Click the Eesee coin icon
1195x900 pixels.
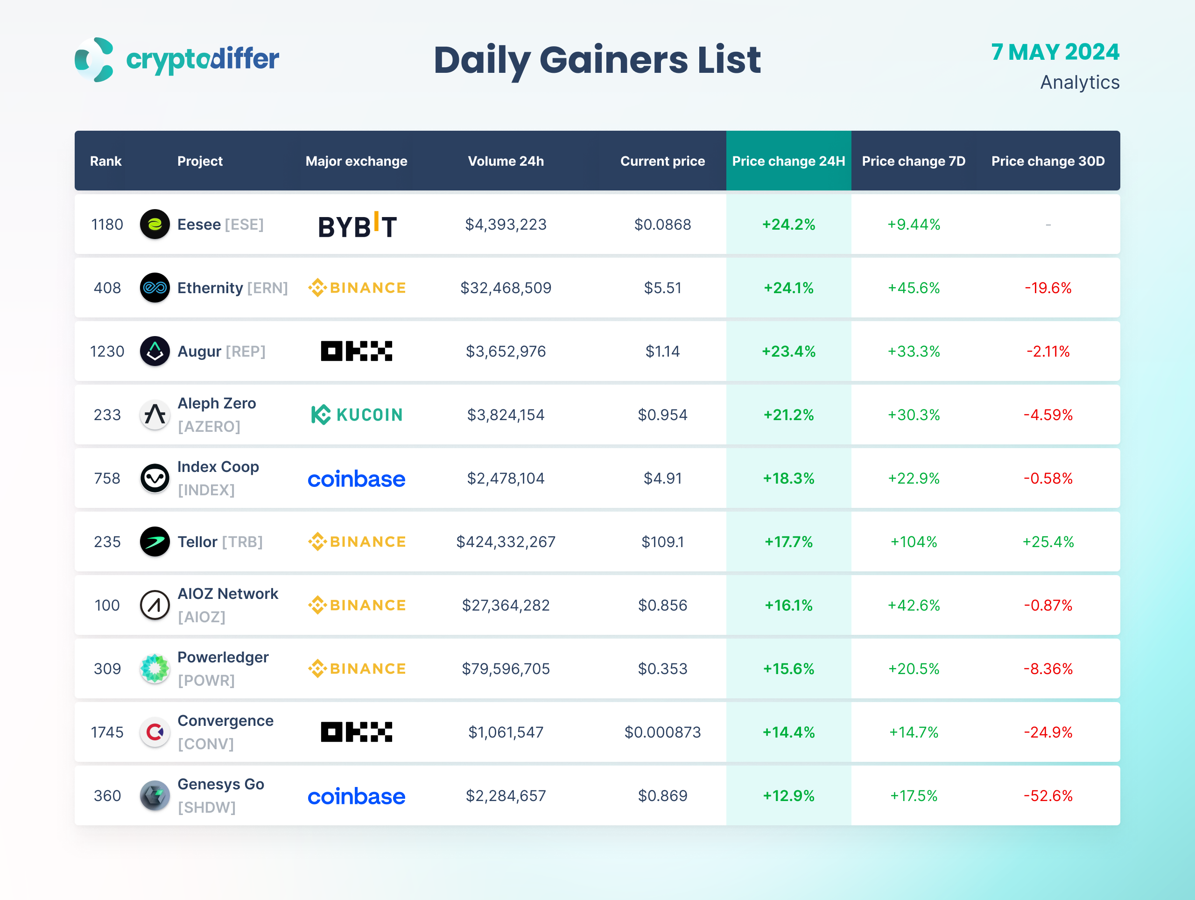(155, 224)
